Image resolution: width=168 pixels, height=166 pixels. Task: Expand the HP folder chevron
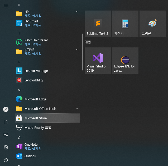tap(77, 11)
